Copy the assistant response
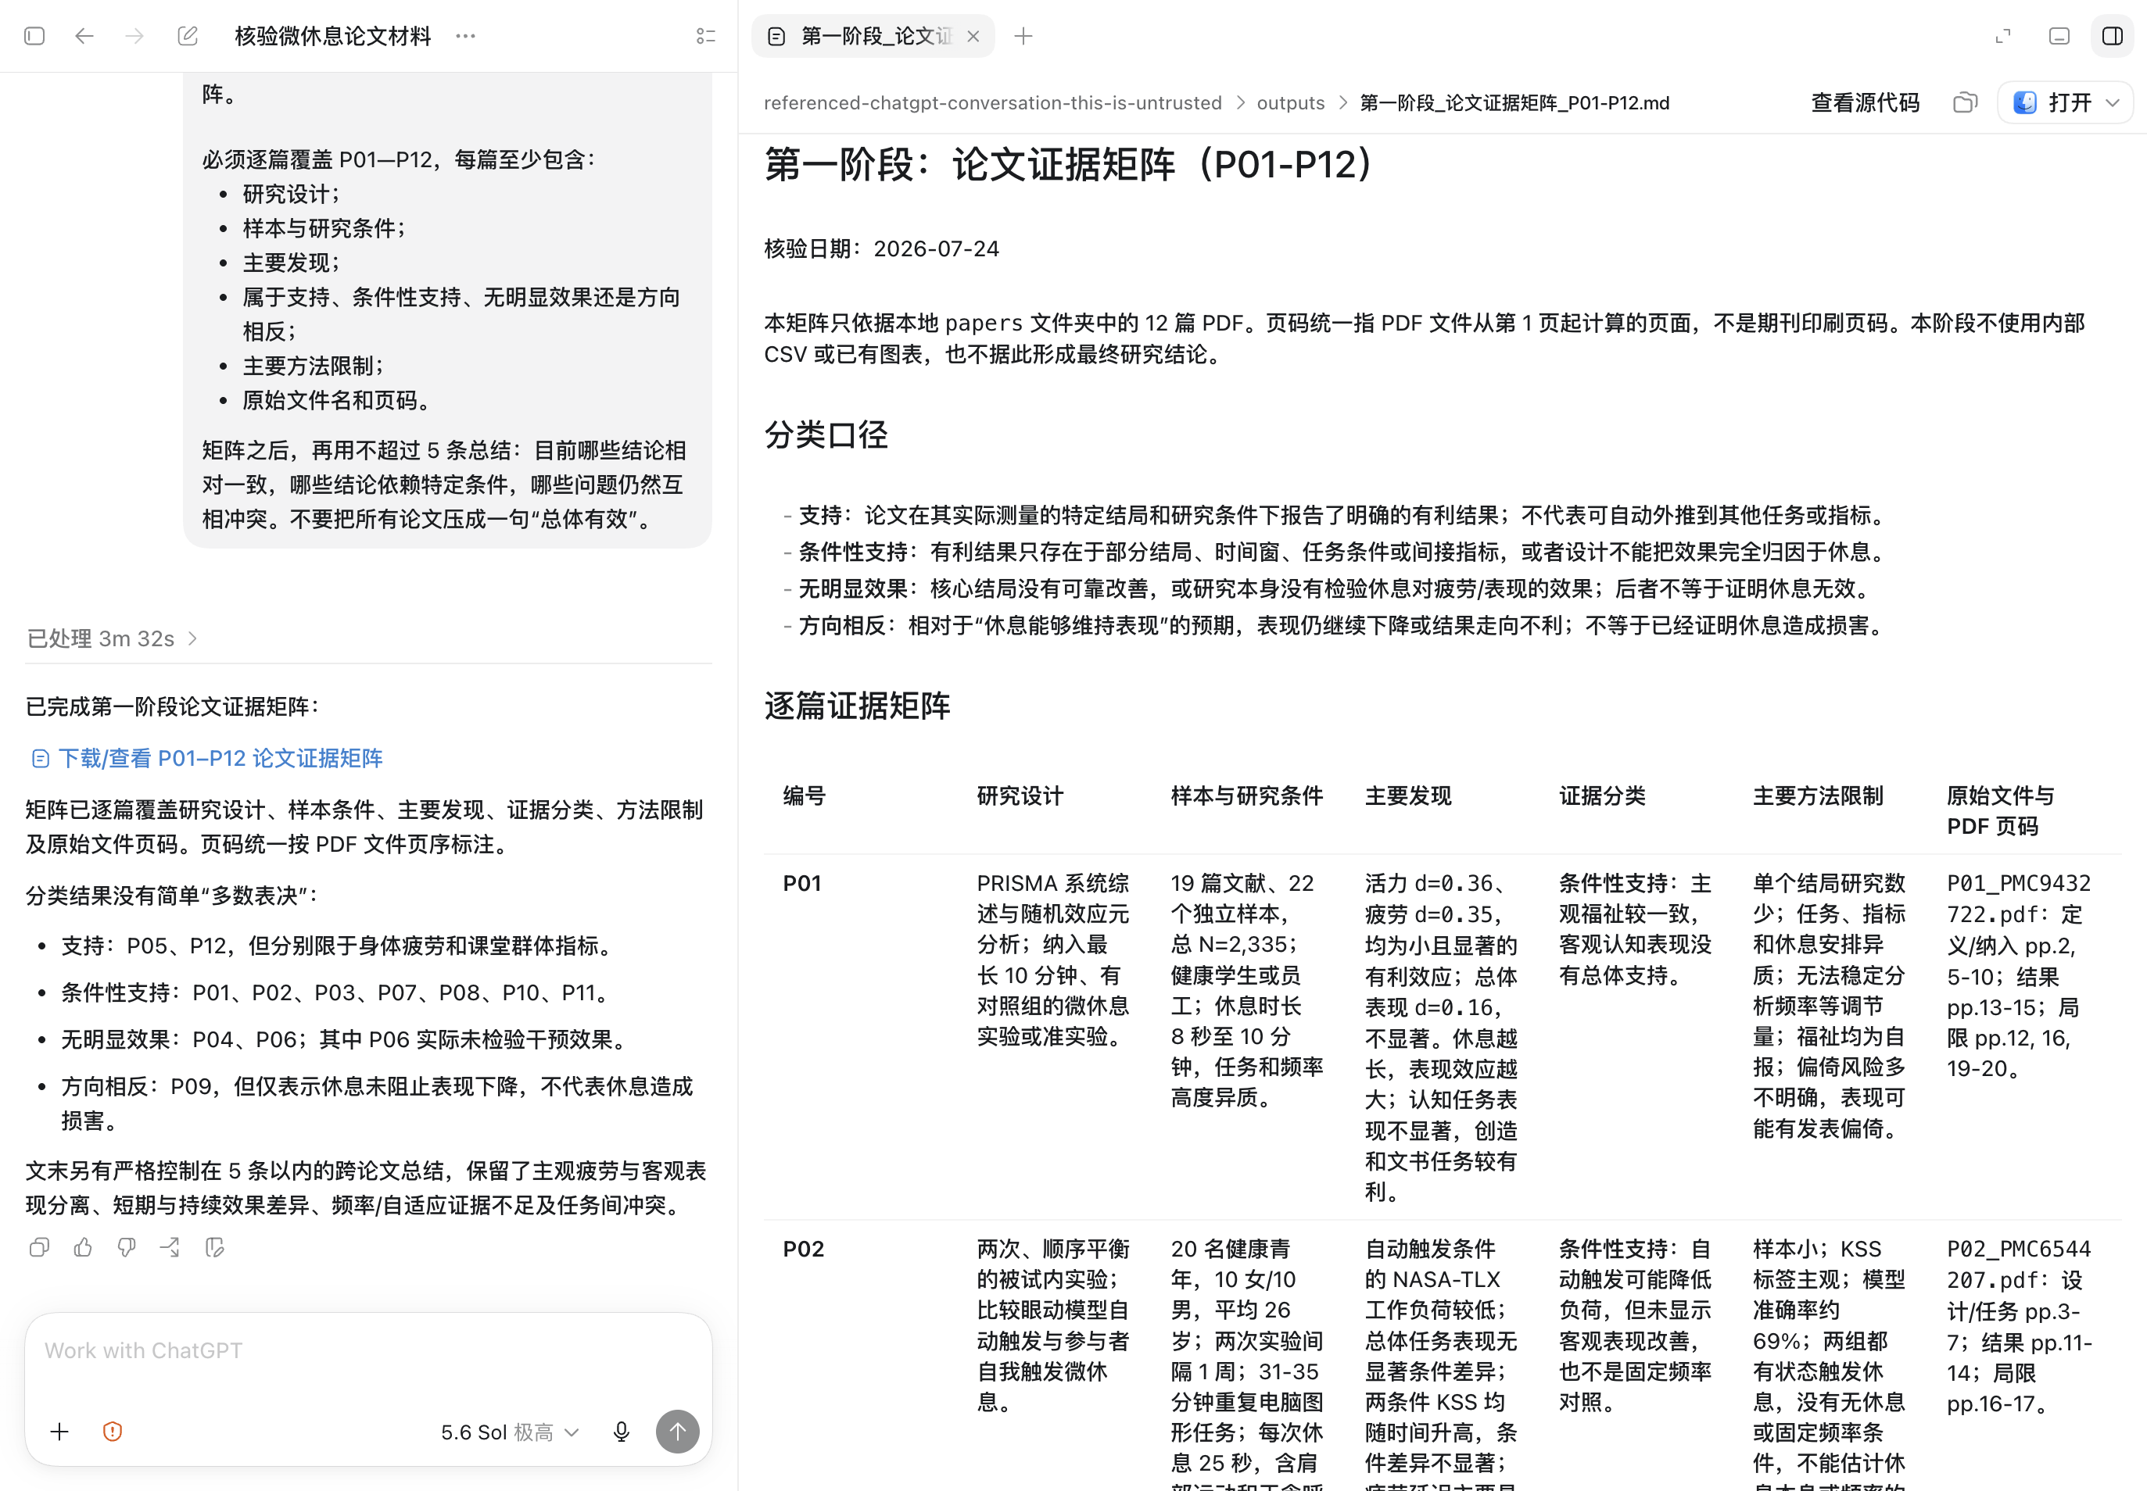Image resolution: width=2147 pixels, height=1491 pixels. [39, 1247]
